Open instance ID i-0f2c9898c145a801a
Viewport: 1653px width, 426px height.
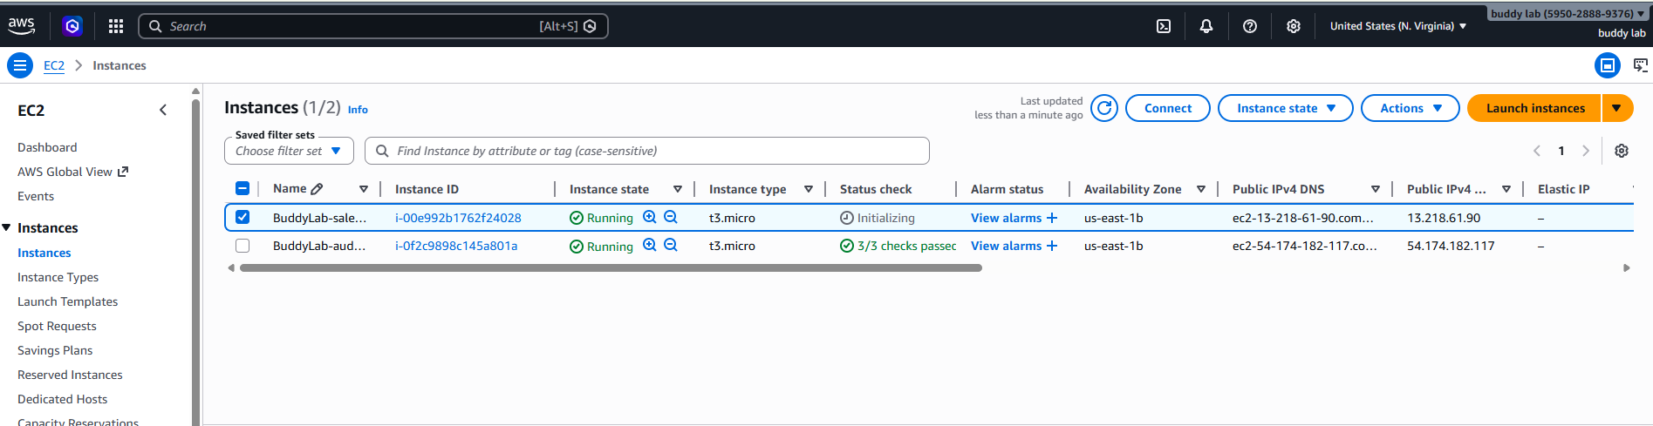click(x=456, y=246)
